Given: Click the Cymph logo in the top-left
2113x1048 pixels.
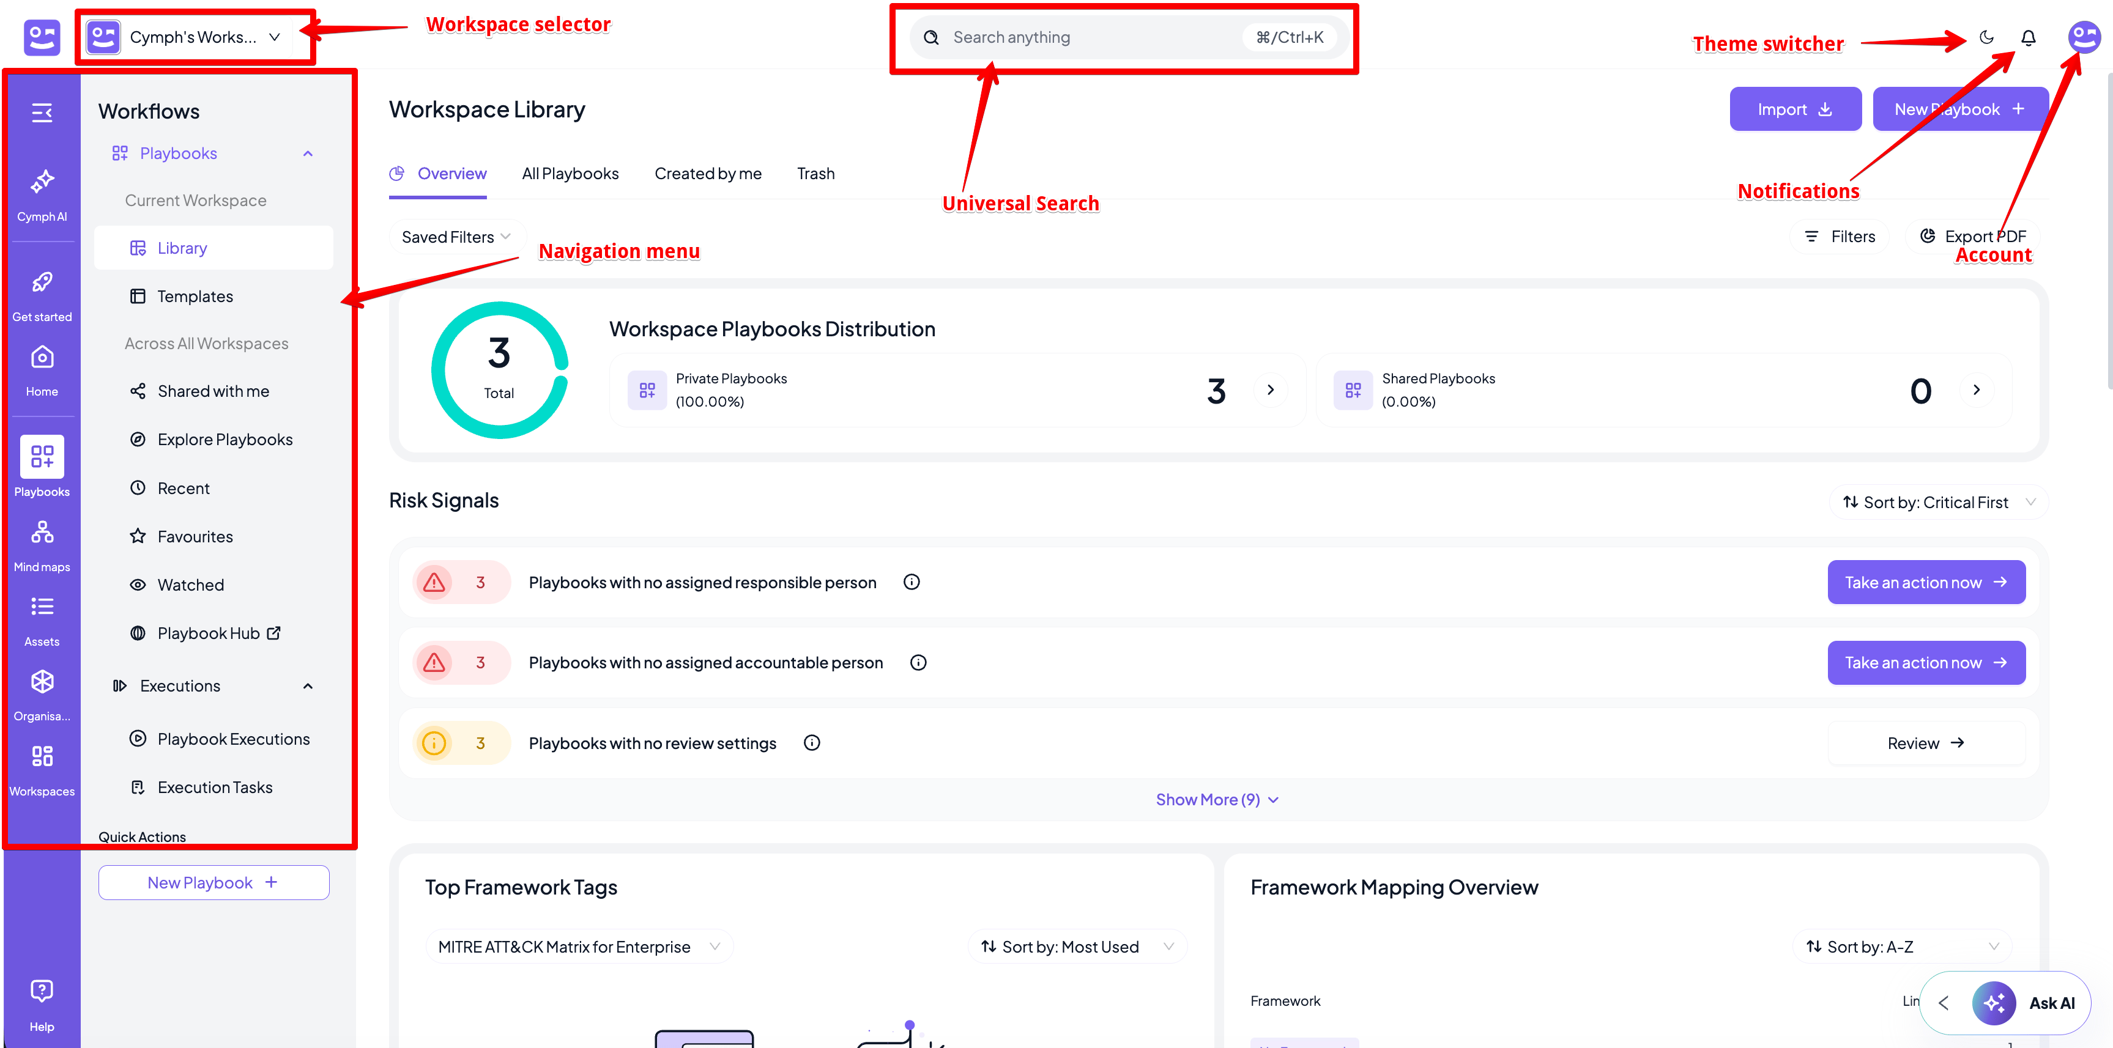Looking at the screenshot, I should click(42, 37).
